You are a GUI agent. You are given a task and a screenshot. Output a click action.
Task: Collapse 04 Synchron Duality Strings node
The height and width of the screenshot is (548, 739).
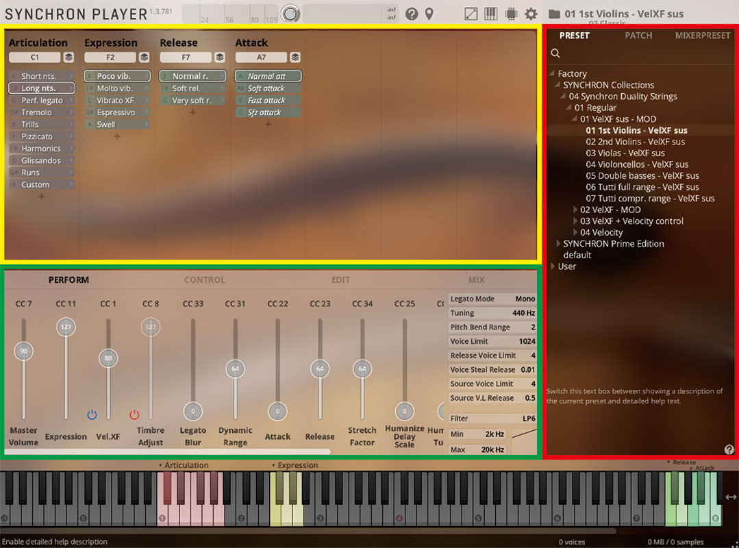(563, 96)
